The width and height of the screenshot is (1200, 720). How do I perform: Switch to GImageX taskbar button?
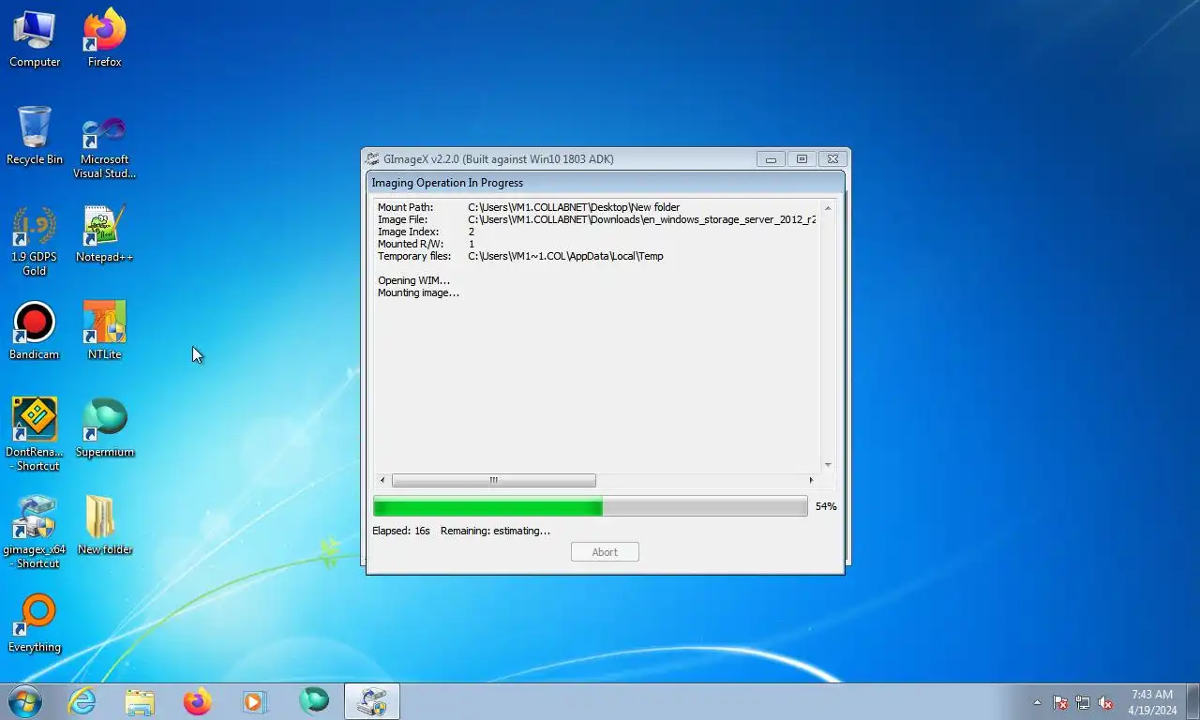372,701
